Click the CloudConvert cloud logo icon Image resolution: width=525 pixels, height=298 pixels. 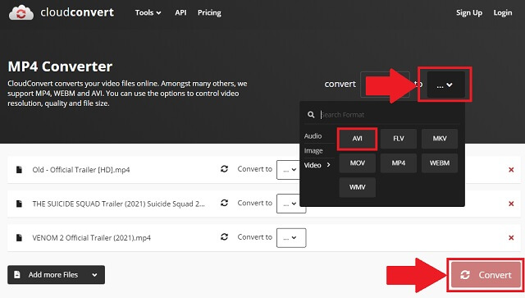[21, 13]
